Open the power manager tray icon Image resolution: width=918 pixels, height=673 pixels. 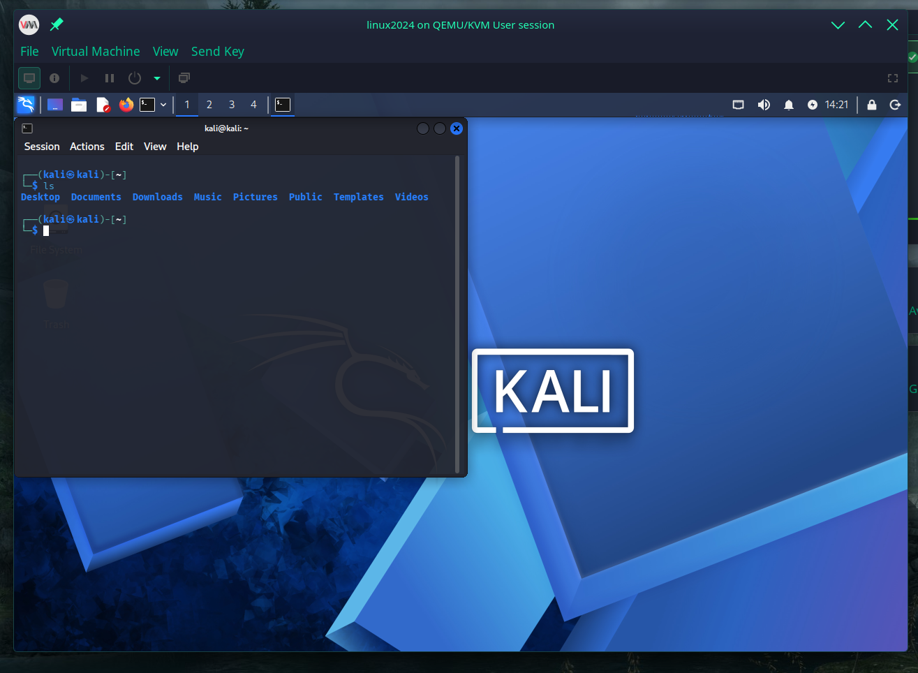pos(813,105)
